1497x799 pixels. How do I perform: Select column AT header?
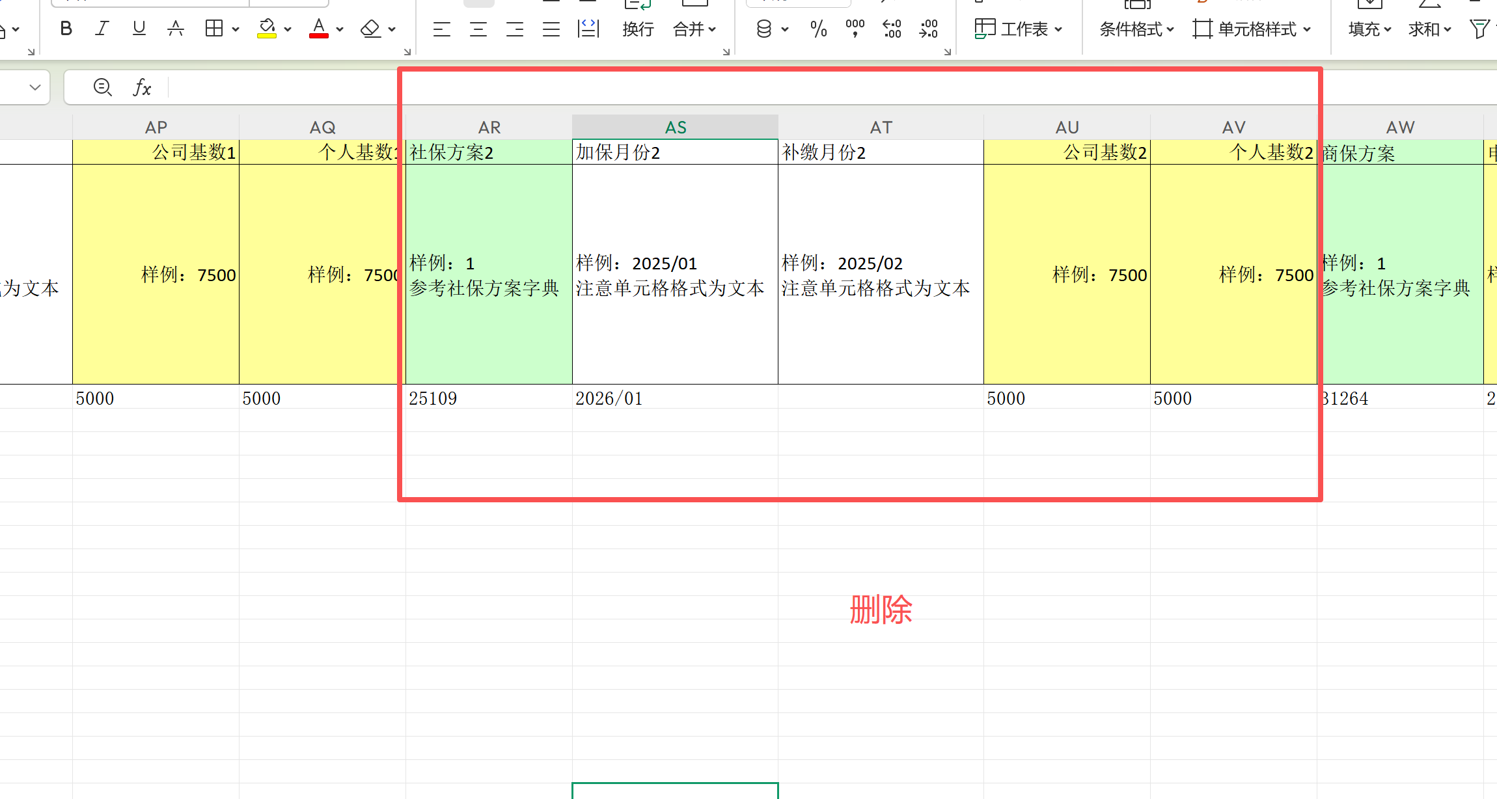(881, 128)
